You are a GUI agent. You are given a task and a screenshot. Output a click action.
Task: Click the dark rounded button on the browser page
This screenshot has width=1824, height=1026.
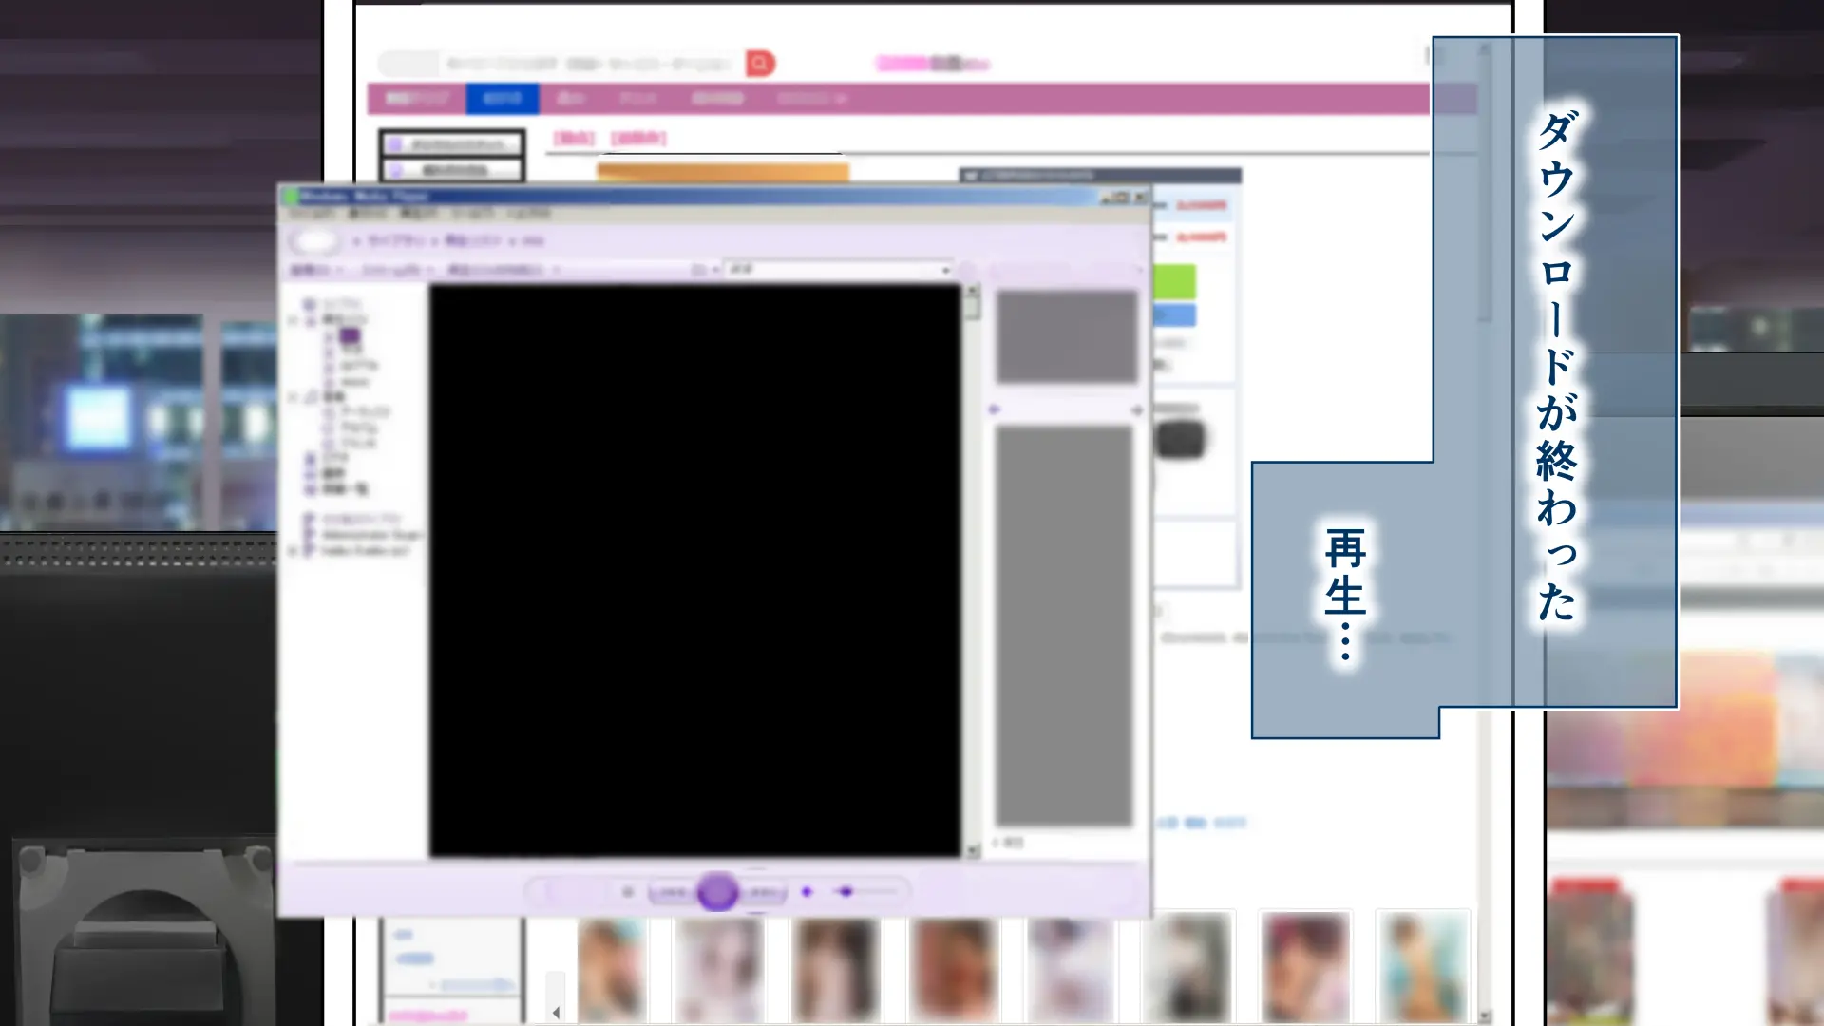(x=1179, y=439)
